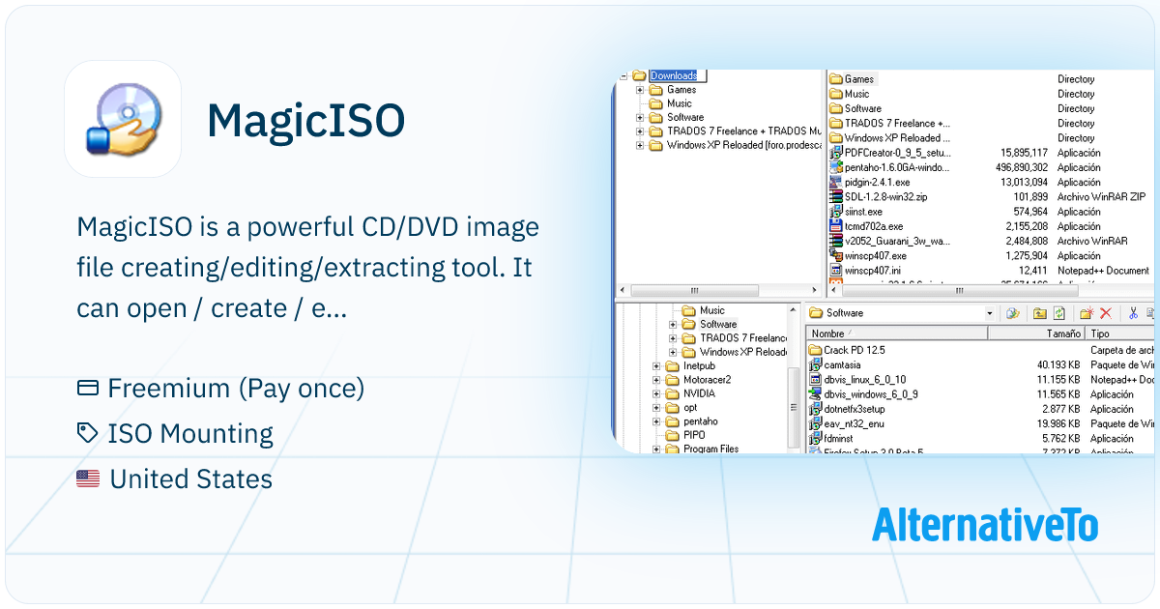The height and width of the screenshot is (609, 1160).
Task: Select the pidgin-2.4.1.exe file icon
Action: 836,182
